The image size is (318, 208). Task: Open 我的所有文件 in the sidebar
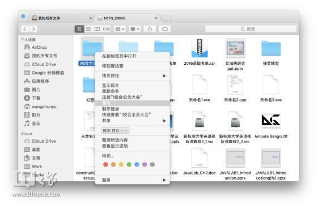(41, 56)
